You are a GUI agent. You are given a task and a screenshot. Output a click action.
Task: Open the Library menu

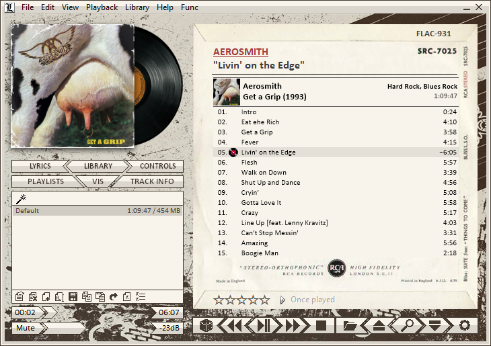137,7
